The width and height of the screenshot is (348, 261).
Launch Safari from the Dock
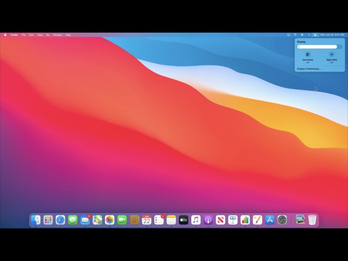(60, 220)
